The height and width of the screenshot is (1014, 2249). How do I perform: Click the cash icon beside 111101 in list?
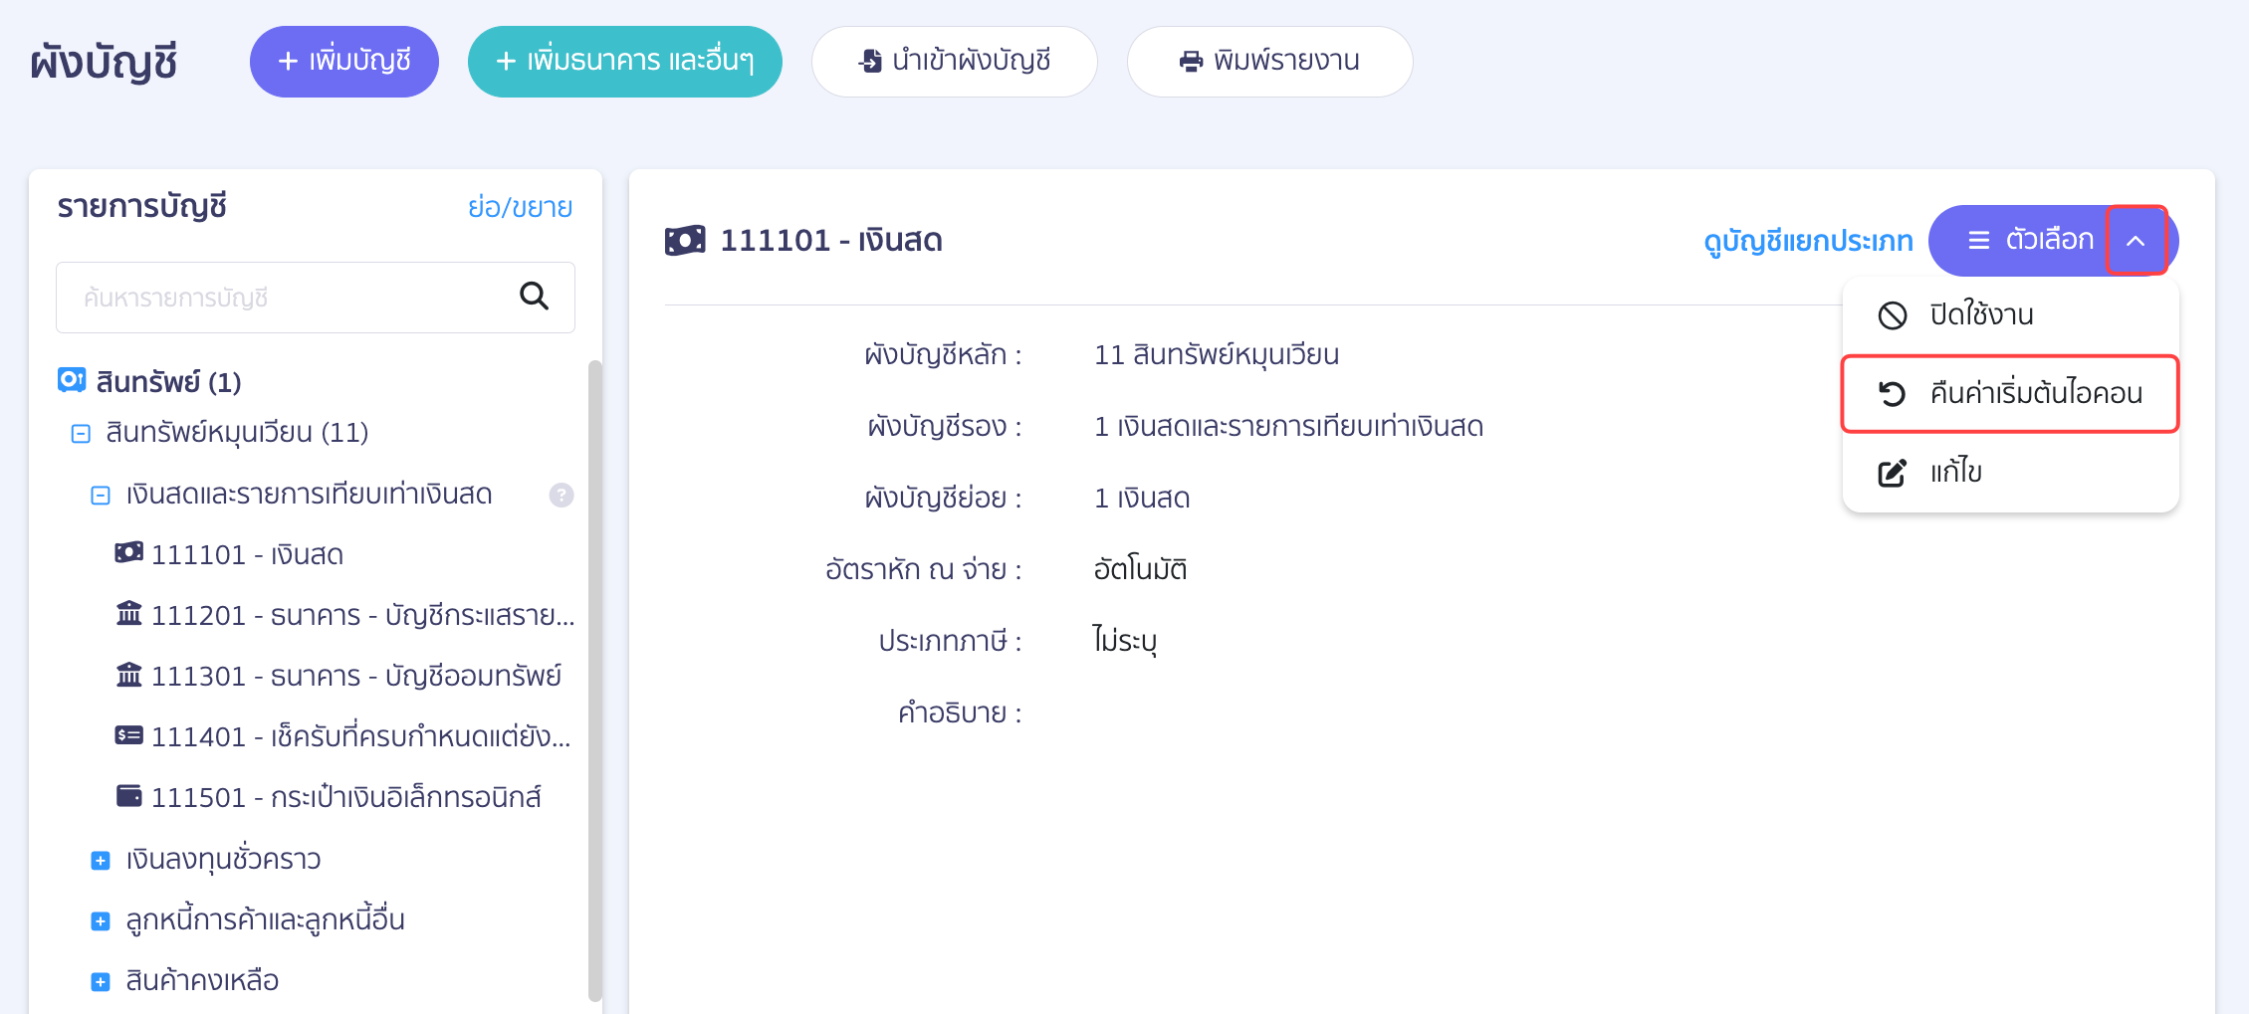click(x=128, y=552)
